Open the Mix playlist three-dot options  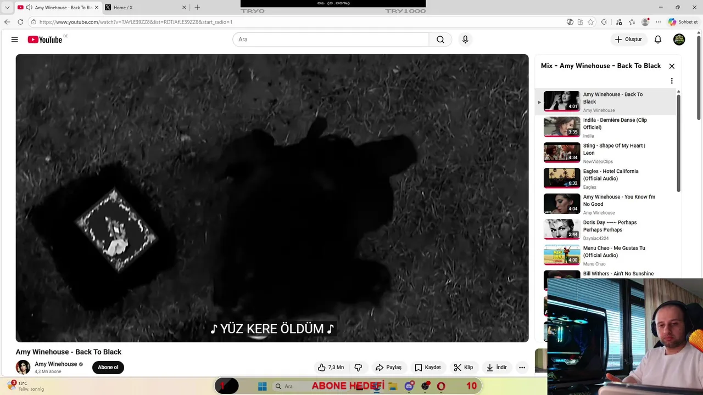coord(672,81)
